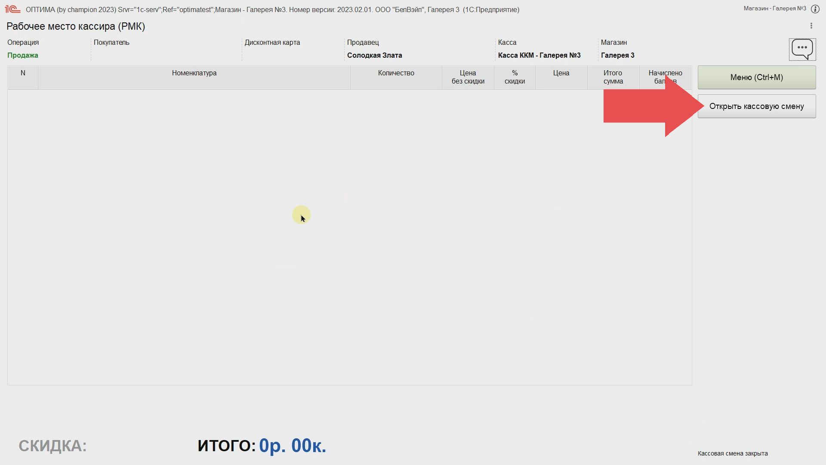Open the three-dot more options menu

tap(811, 26)
